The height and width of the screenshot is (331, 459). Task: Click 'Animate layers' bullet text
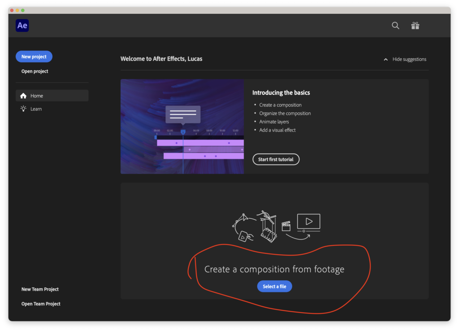pyautogui.click(x=274, y=122)
